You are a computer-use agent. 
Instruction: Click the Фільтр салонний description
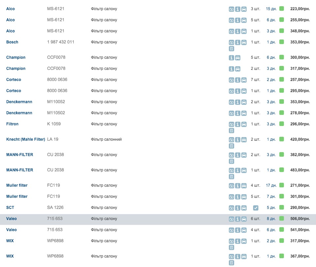pyautogui.click(x=106, y=139)
